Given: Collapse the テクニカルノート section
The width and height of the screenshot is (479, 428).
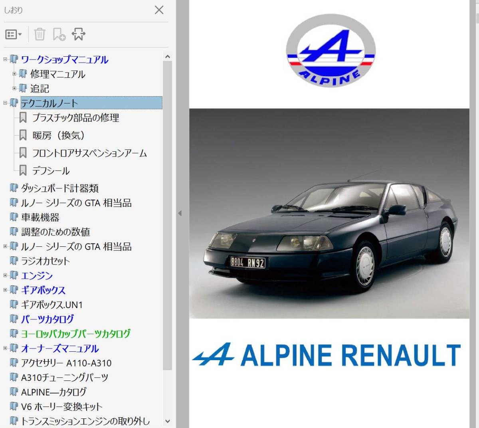Looking at the screenshot, I should point(4,103).
